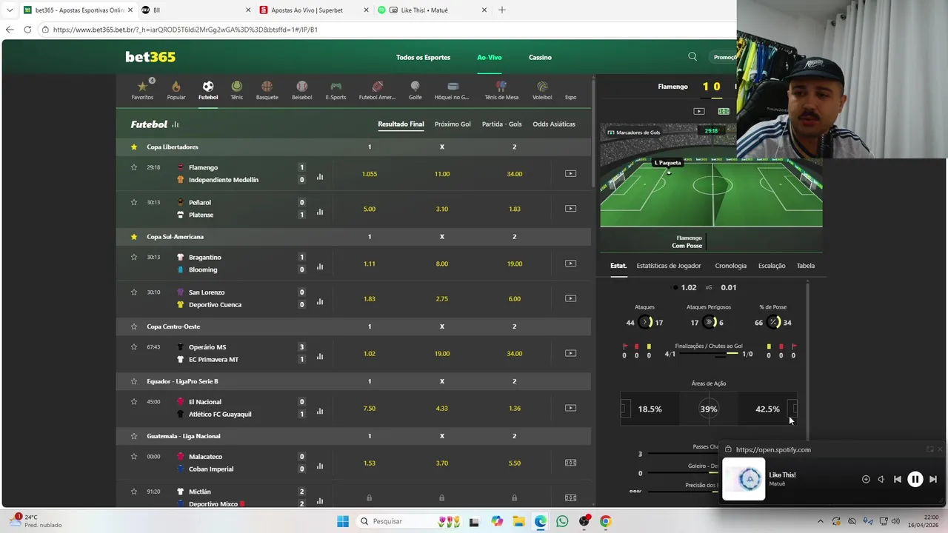The image size is (948, 533).
Task: Switch match panel to video stream icon
Action: coord(698,111)
